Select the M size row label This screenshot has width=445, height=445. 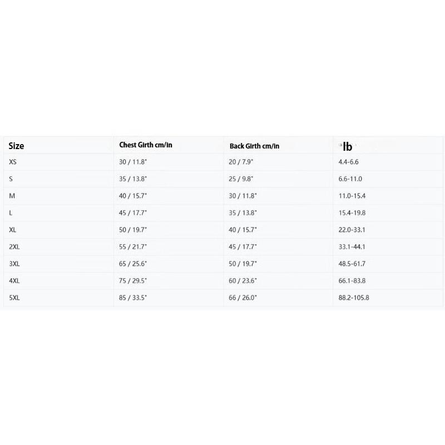(12, 196)
